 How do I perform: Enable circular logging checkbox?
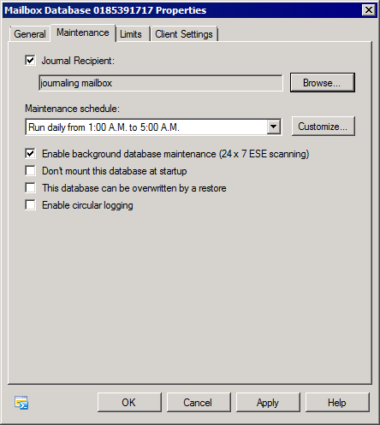click(30, 205)
